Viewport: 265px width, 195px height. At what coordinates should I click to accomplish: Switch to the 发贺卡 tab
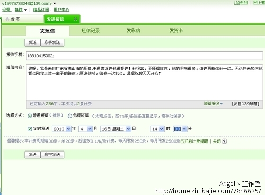(x=176, y=31)
